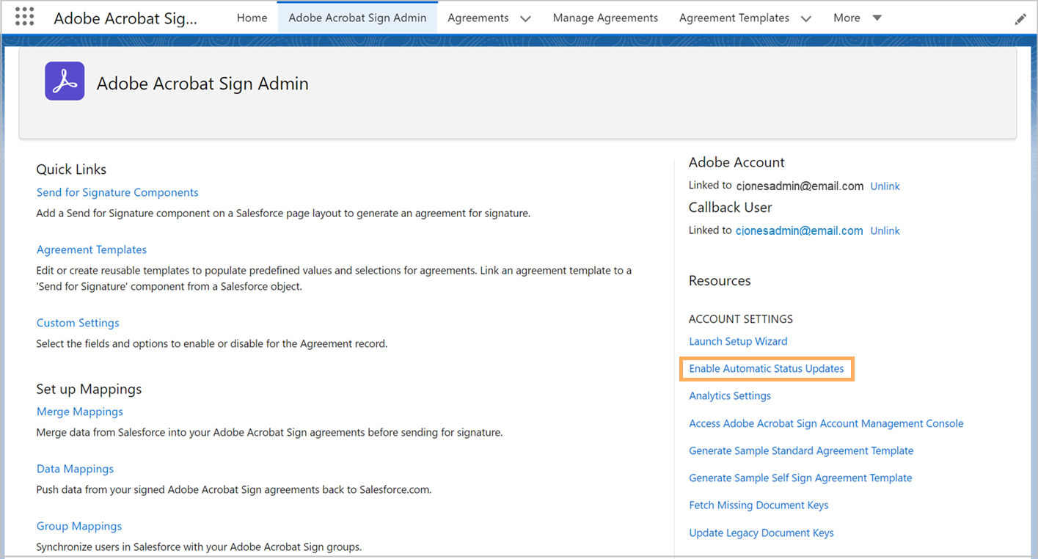Click the Set up Mappings heading
Viewport: 1038px width, 559px height.
[x=89, y=389]
